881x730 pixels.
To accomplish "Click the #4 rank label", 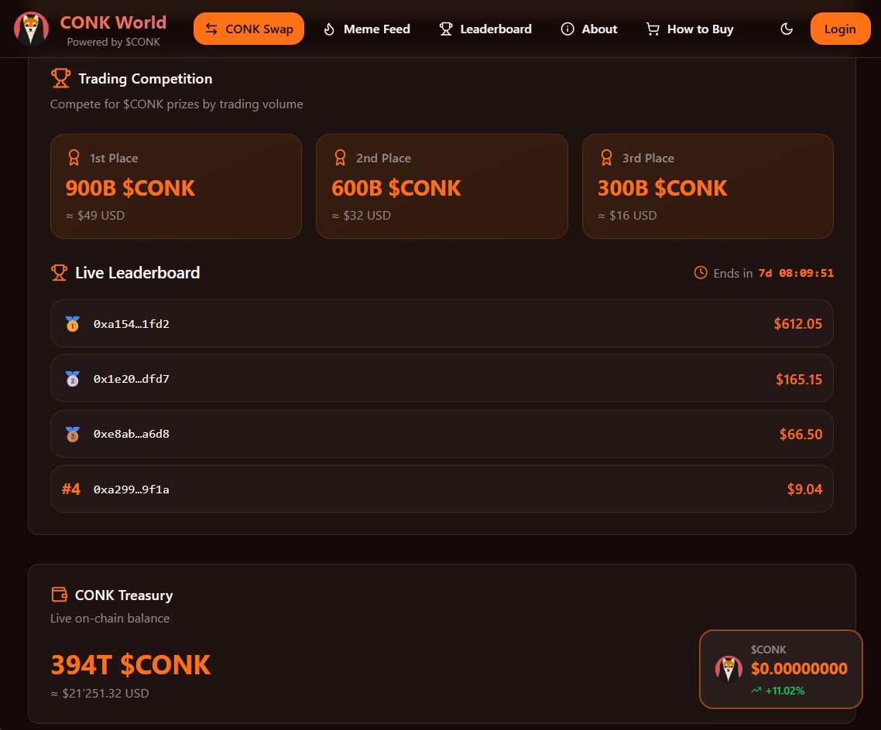I will 70,490.
